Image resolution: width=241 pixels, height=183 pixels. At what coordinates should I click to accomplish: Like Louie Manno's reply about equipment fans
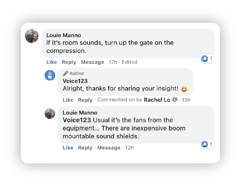click(68, 148)
